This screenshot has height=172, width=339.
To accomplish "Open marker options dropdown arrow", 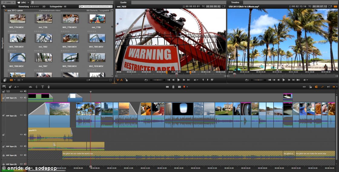I will tap(187, 87).
